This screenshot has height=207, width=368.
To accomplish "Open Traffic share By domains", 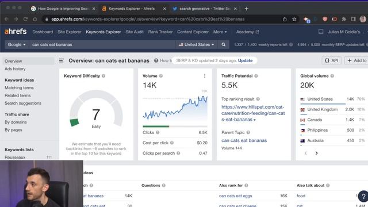I will pos(16,122).
